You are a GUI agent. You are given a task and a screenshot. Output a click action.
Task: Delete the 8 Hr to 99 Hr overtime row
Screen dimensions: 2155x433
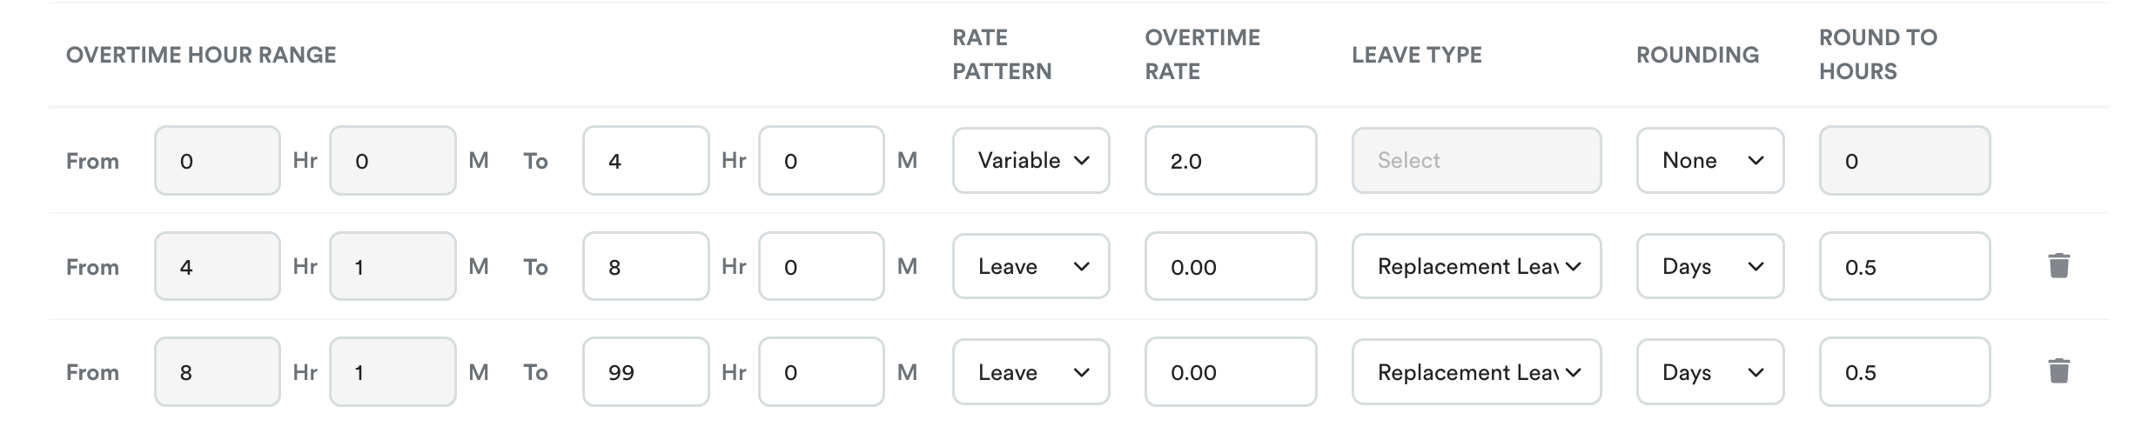(2058, 371)
